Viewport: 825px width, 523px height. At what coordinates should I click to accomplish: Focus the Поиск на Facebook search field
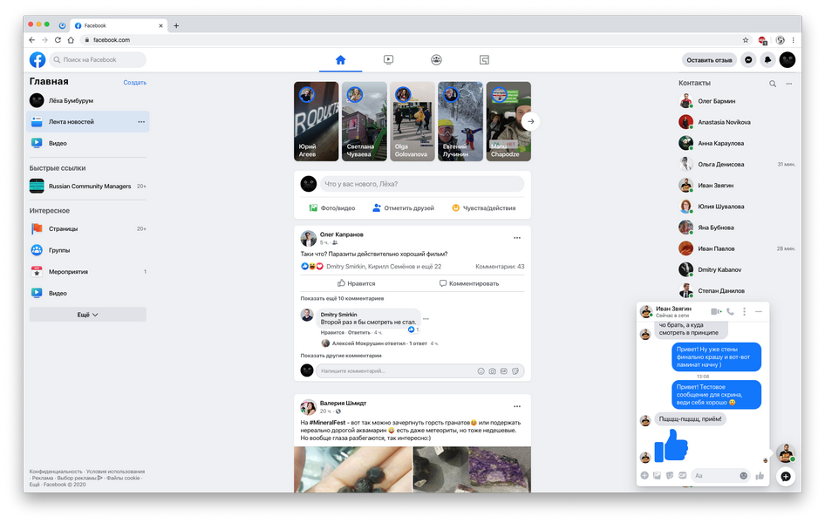tap(98, 60)
